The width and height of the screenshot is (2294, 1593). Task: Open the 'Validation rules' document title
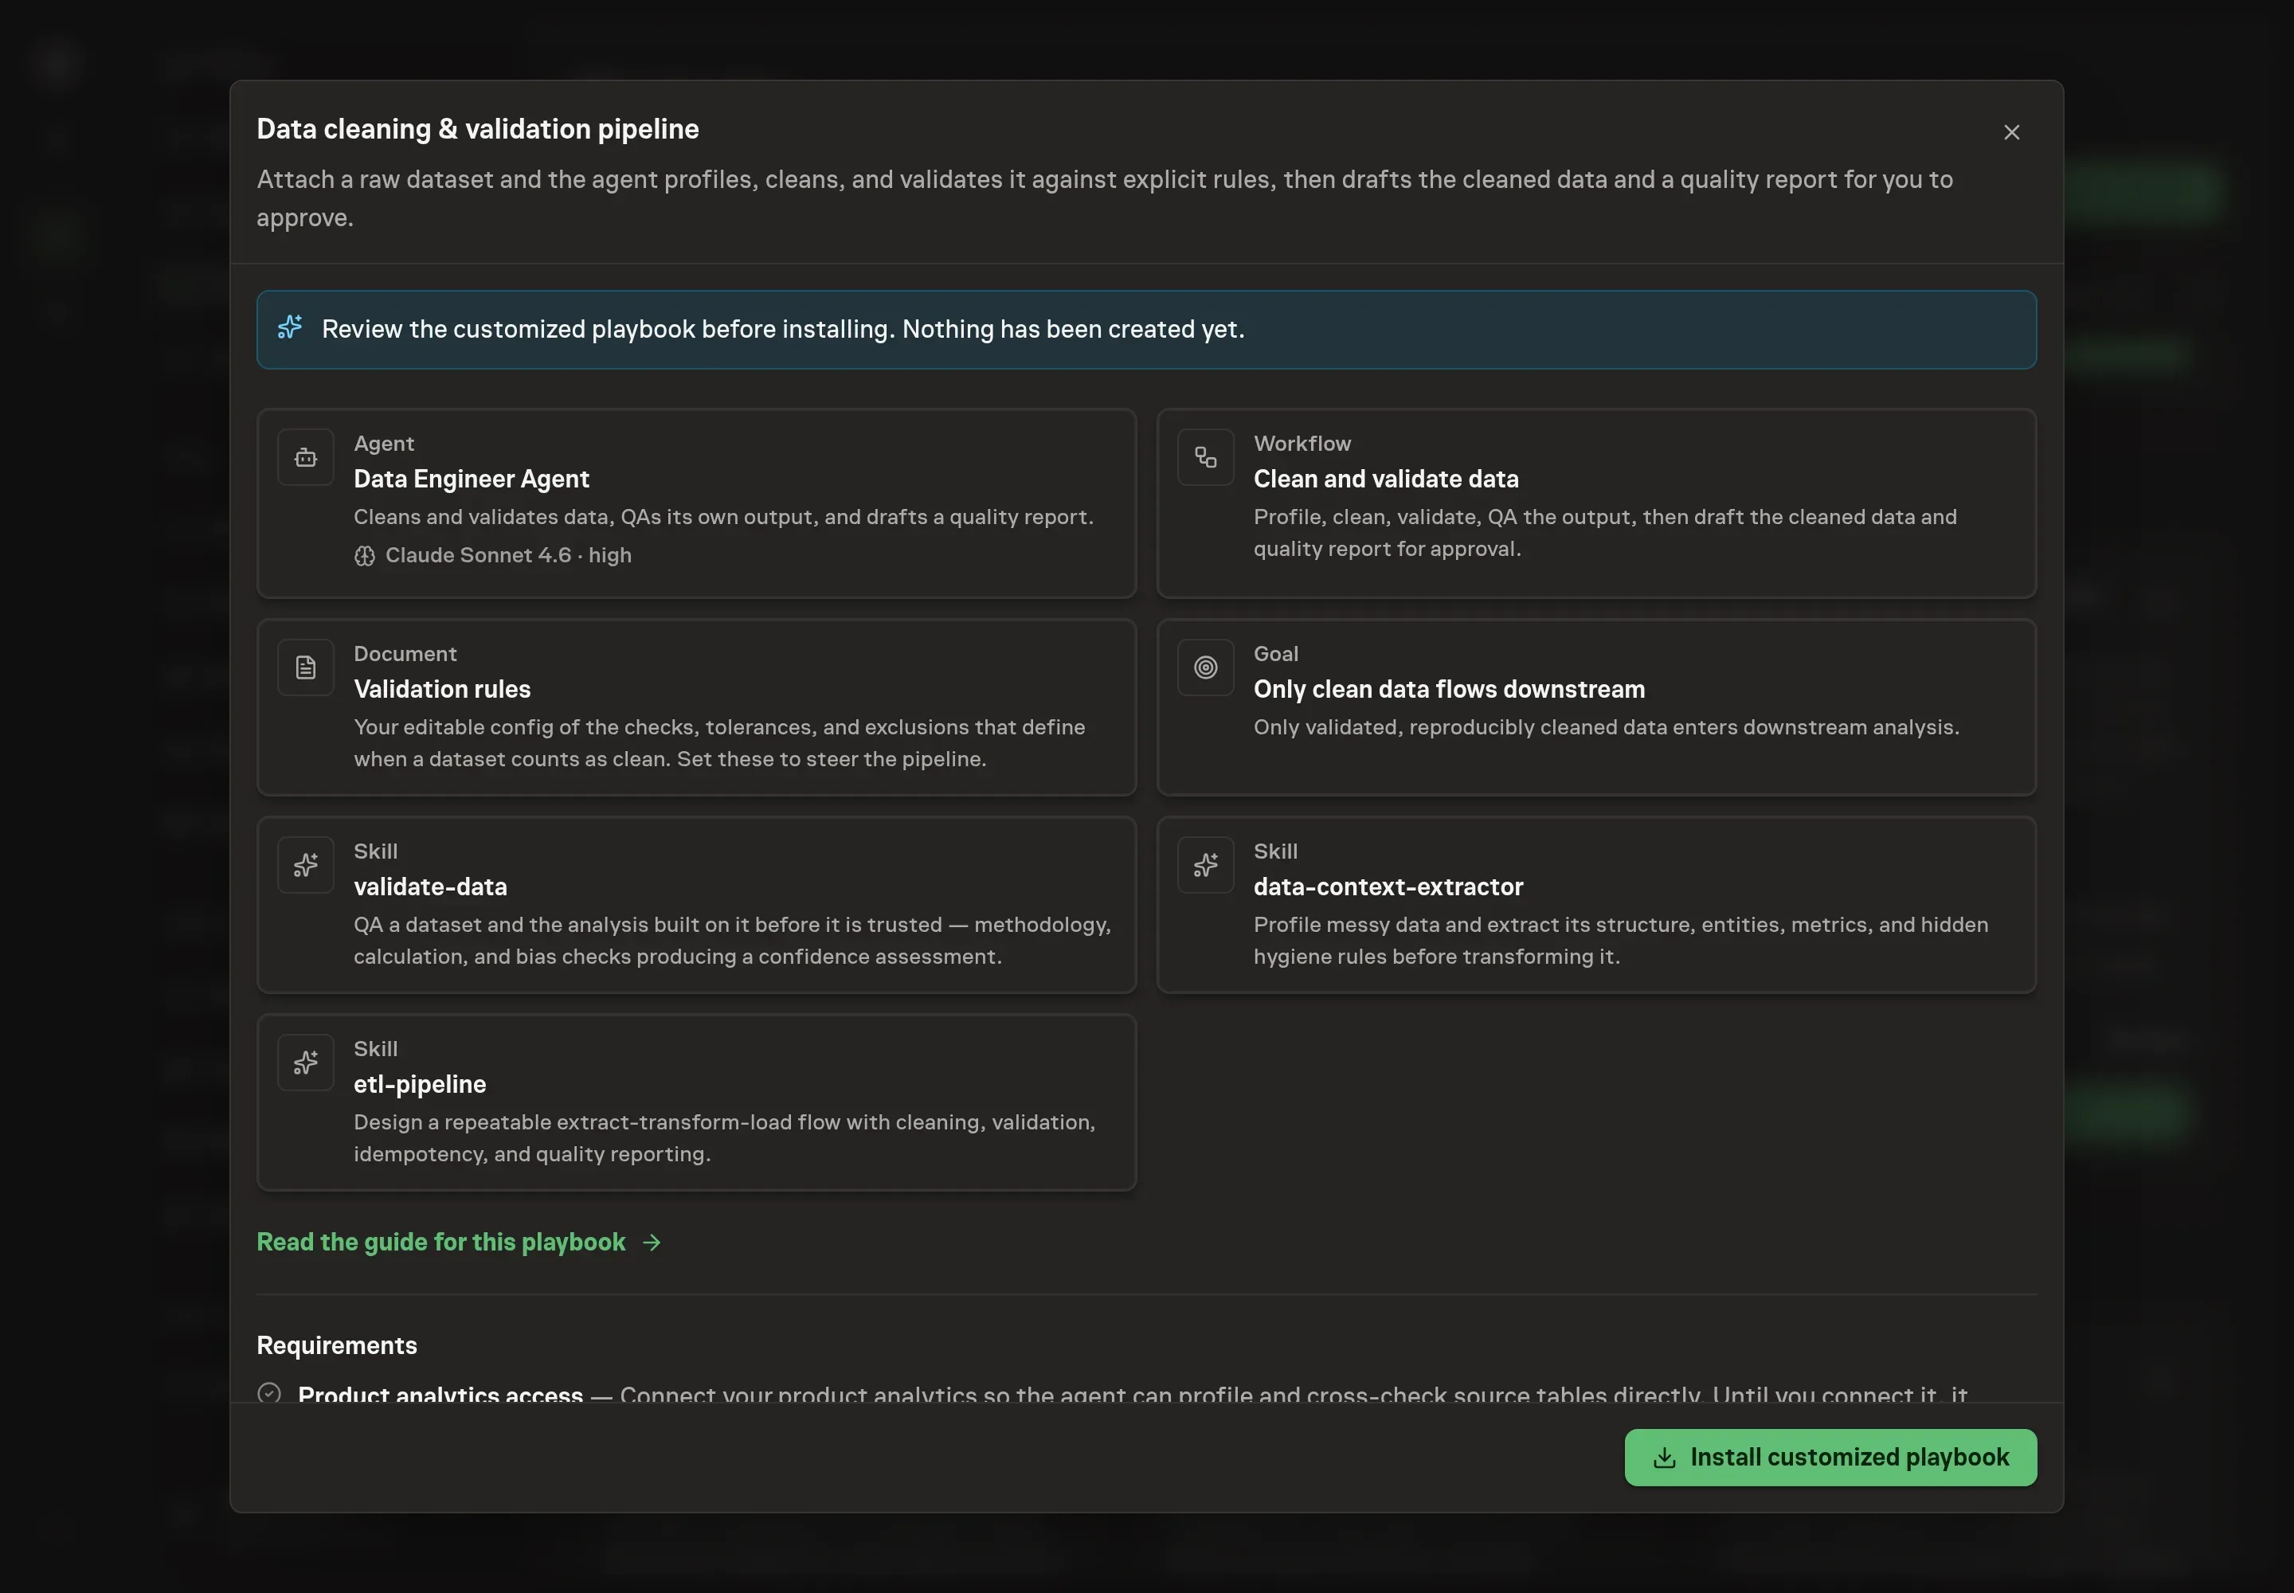point(441,690)
